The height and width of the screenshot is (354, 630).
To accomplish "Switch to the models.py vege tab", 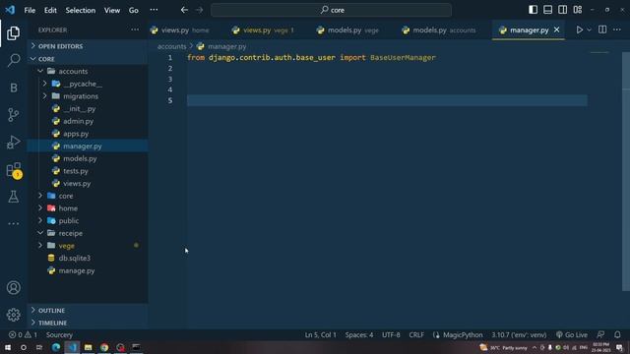I will tap(347, 30).
